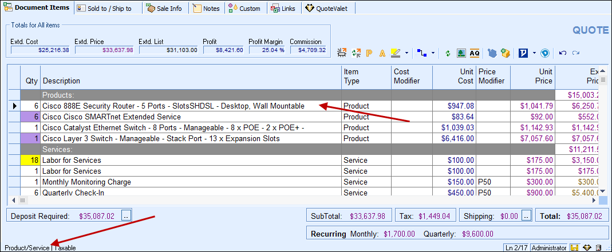Click the green refresh arrows icon
This screenshot has height=252, width=612.
pos(448,53)
